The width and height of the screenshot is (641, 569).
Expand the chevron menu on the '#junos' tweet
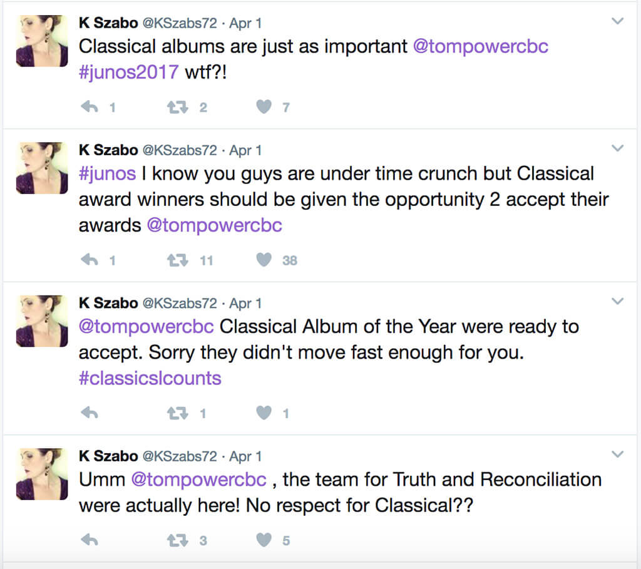pyautogui.click(x=617, y=148)
